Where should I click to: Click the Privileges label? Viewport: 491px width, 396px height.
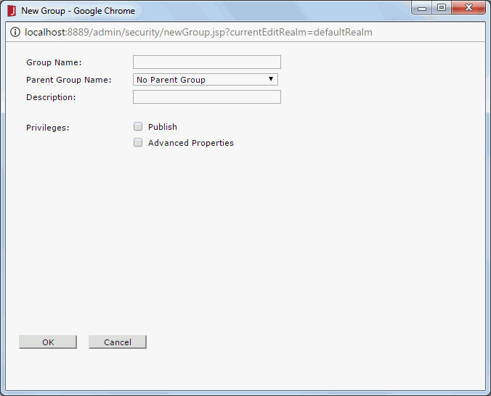click(x=48, y=128)
